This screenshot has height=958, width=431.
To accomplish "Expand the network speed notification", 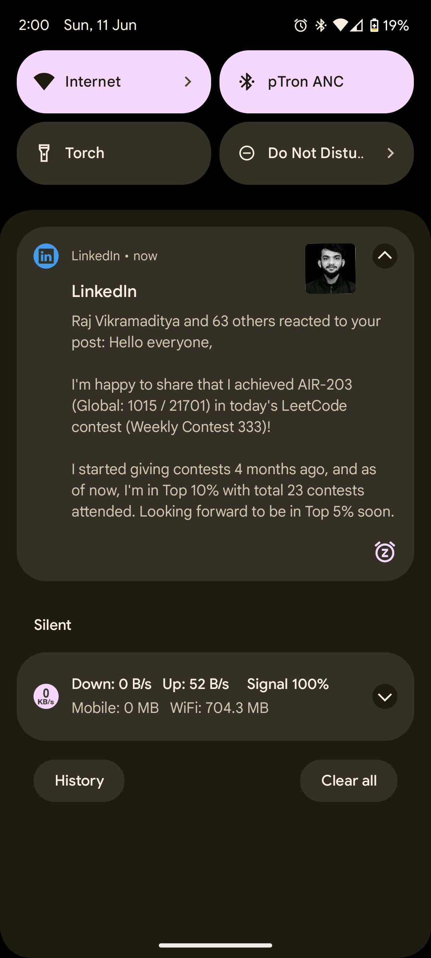I will [x=385, y=697].
